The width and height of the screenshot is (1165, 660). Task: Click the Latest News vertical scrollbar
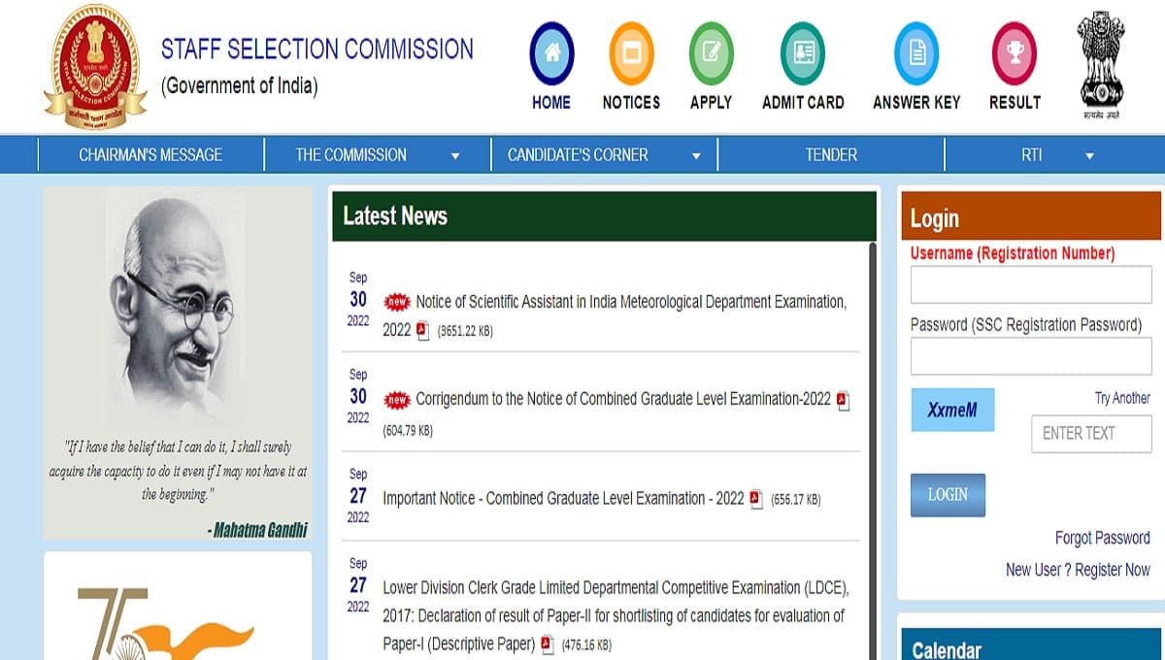pyautogui.click(x=872, y=437)
